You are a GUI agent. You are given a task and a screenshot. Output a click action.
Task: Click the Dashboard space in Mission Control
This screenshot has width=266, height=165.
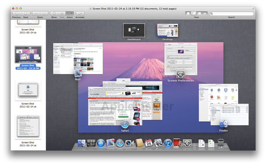[134, 30]
